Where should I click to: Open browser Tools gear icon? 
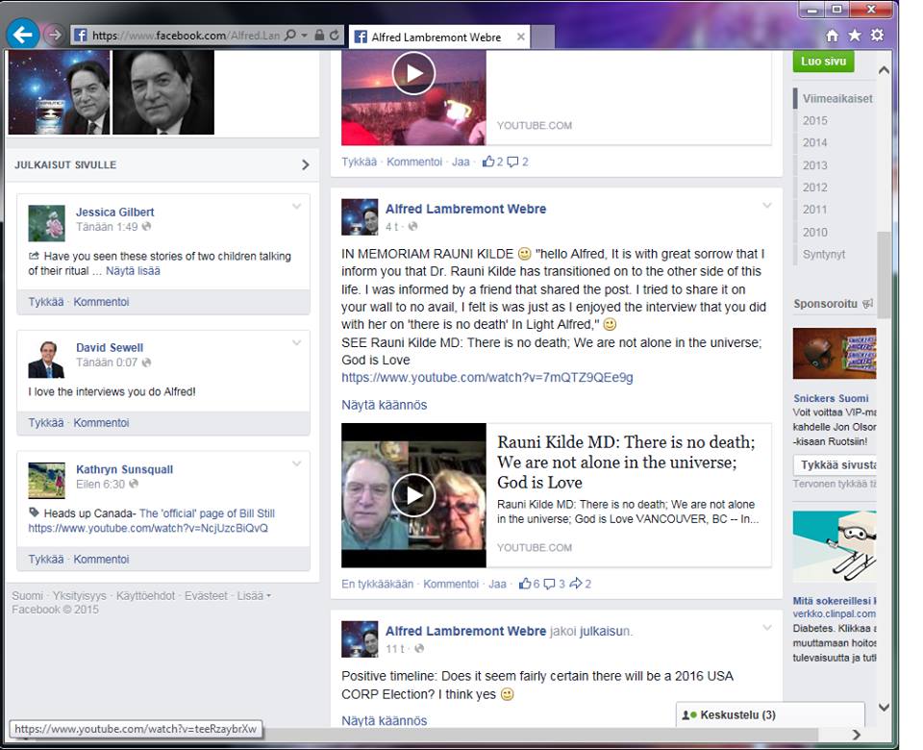[877, 35]
